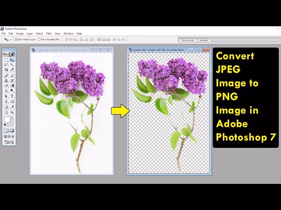Viewport: 281px width, 210px height.
Task: Align left edges in options bar
Action: point(82,39)
